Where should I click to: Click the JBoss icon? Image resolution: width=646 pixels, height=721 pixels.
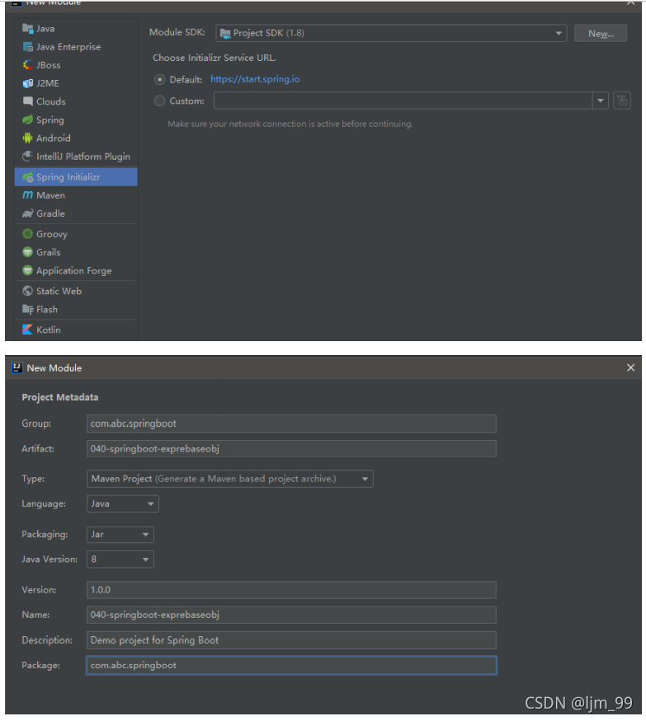coord(27,65)
